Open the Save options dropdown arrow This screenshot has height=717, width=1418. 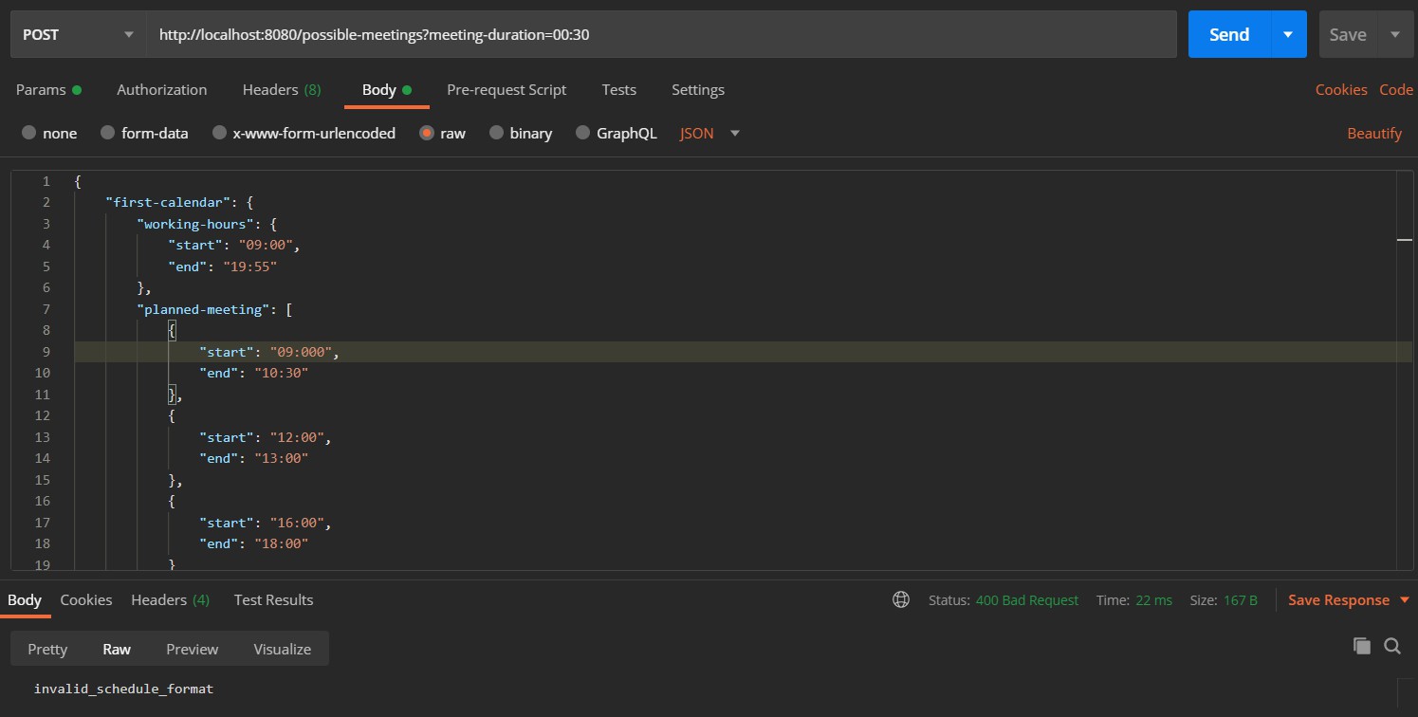(1395, 34)
